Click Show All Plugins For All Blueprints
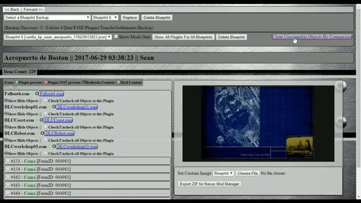 click(x=183, y=37)
